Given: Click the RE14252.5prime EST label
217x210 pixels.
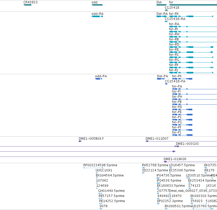Looking at the screenshot, I should 112,201.
